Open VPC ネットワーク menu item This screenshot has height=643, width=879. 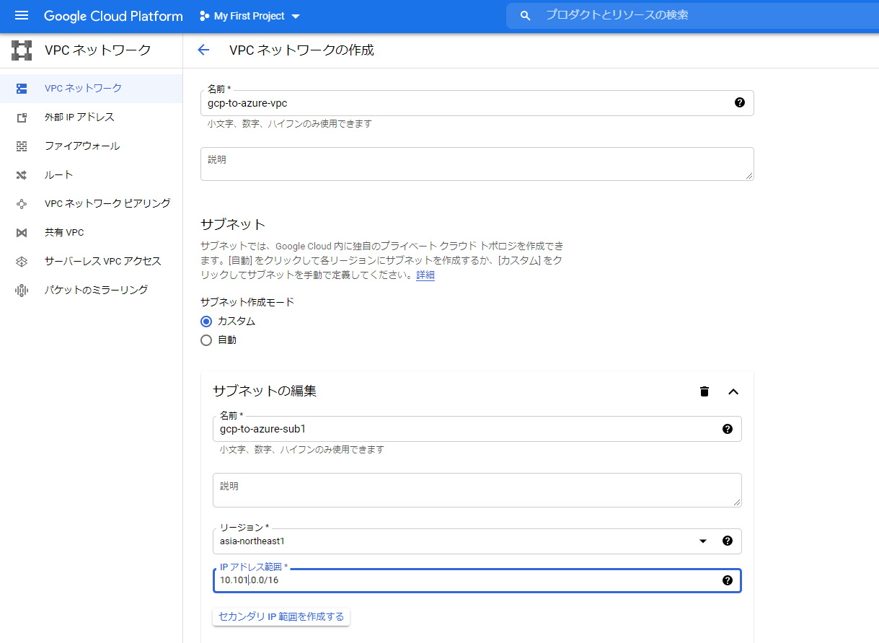pyautogui.click(x=91, y=89)
